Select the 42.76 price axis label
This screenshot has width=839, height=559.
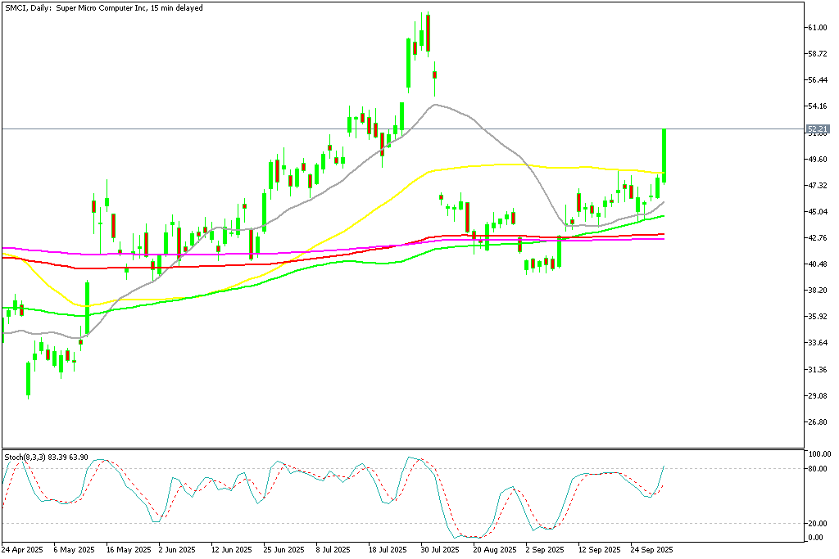coord(817,238)
